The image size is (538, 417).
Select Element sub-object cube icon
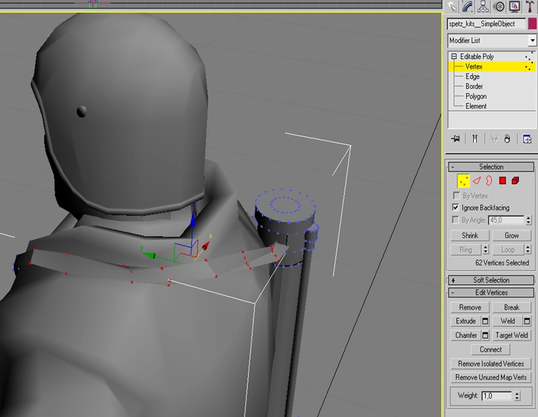point(515,181)
